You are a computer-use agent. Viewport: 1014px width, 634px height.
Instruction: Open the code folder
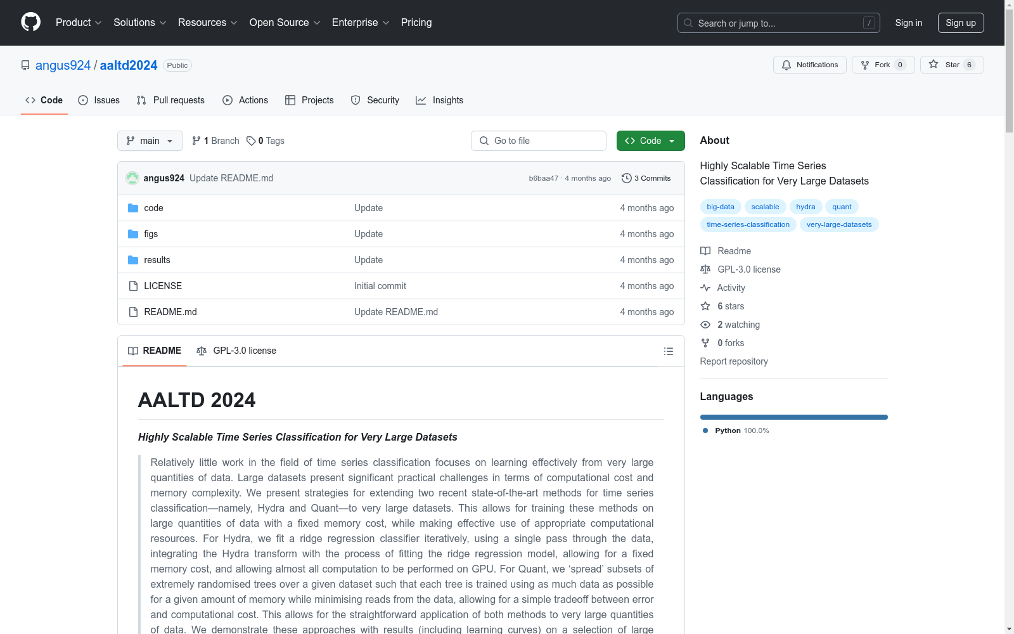click(x=153, y=208)
